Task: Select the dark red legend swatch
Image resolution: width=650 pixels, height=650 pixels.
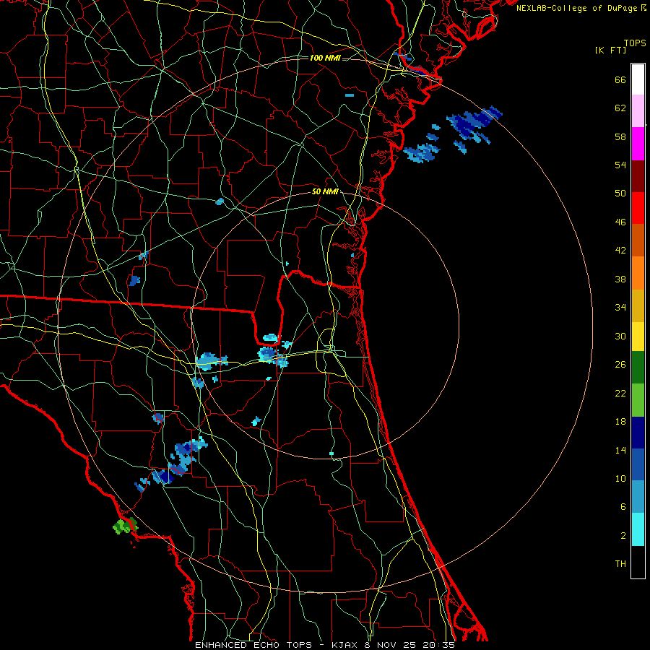Action: pyautogui.click(x=638, y=176)
